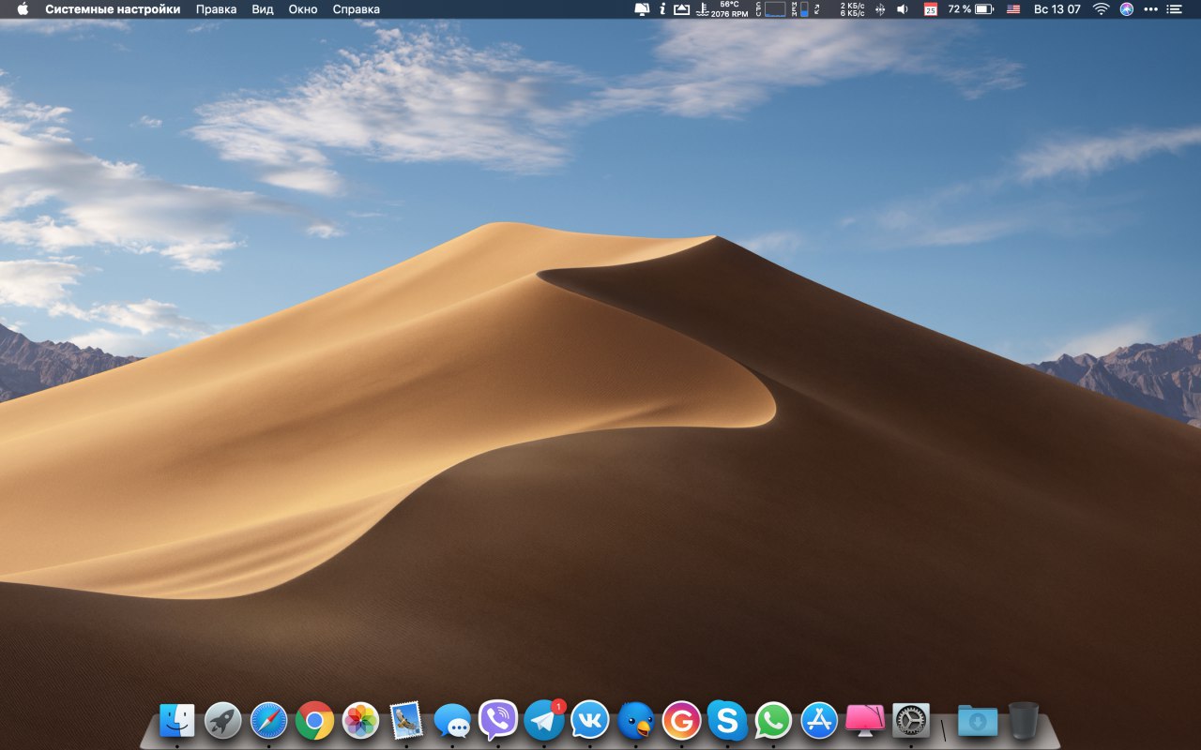The image size is (1201, 750).
Task: Launch Google Chrome from the Dock
Action: [x=314, y=720]
